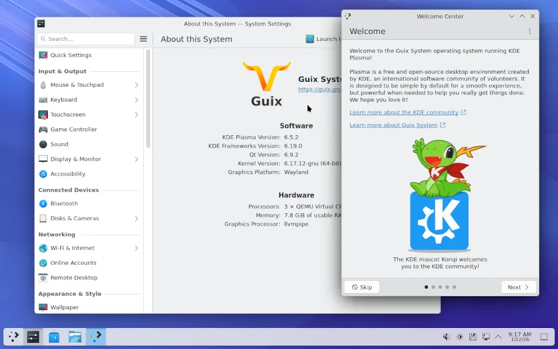Select Game Controller in the sidebar
Viewport: 558px width, 349px height.
(x=73, y=130)
